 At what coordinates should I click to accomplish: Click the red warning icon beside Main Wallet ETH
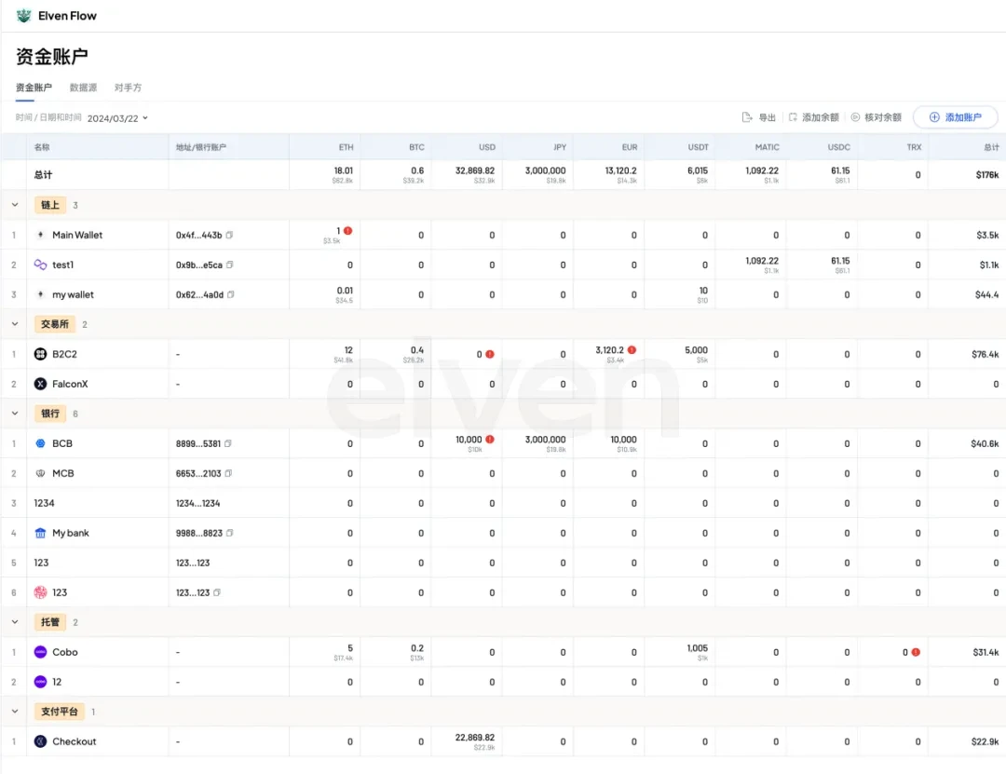pos(348,230)
